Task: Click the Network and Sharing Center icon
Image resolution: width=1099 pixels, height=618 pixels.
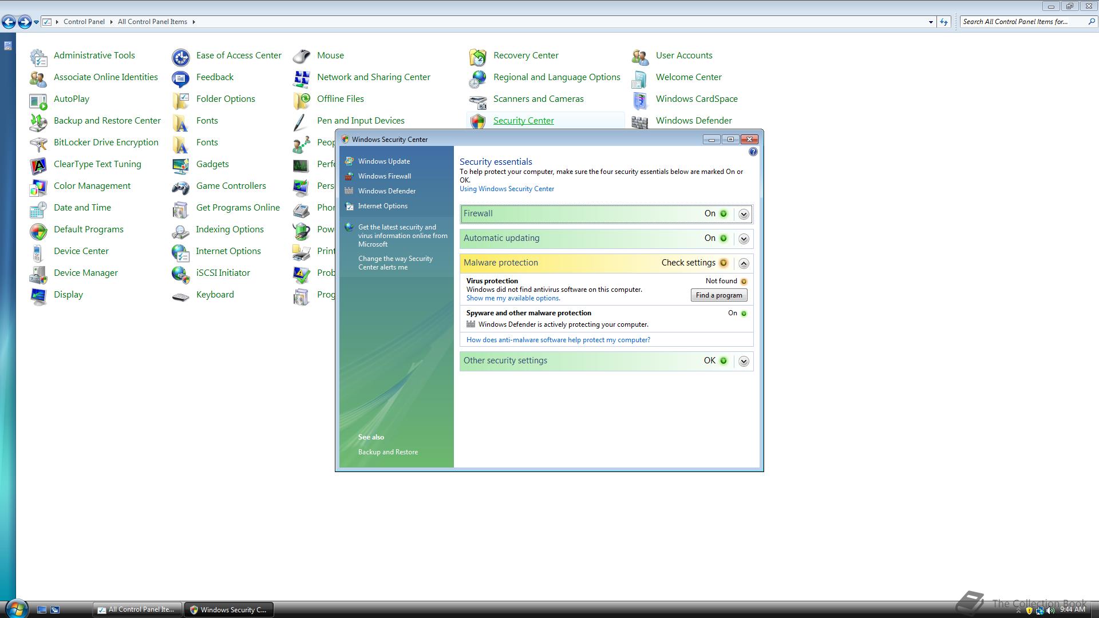Action: pos(302,78)
